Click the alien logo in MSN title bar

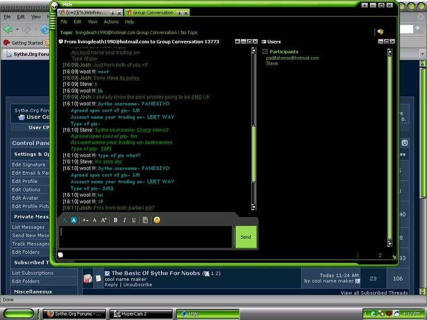click(54, 5)
